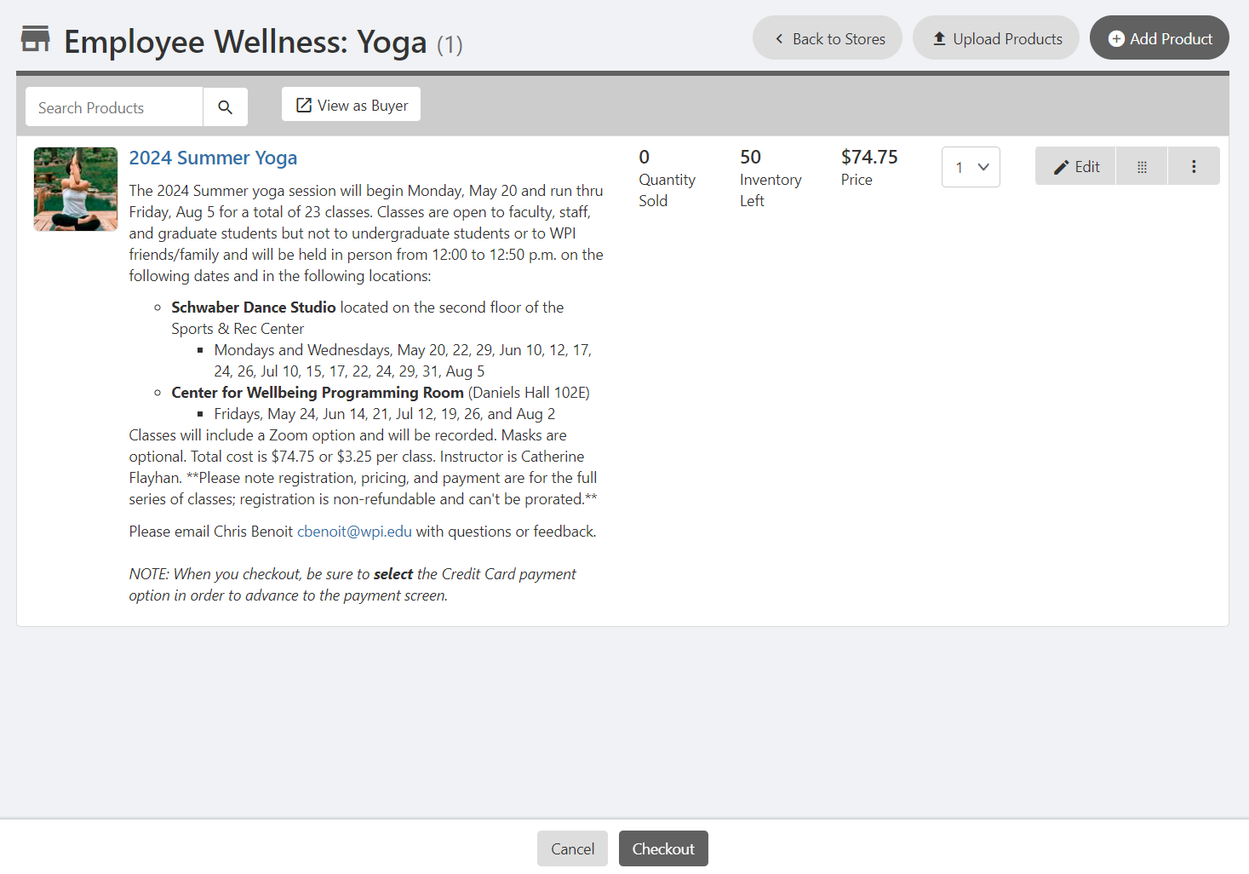Click the plus icon on Add Product

tap(1116, 39)
